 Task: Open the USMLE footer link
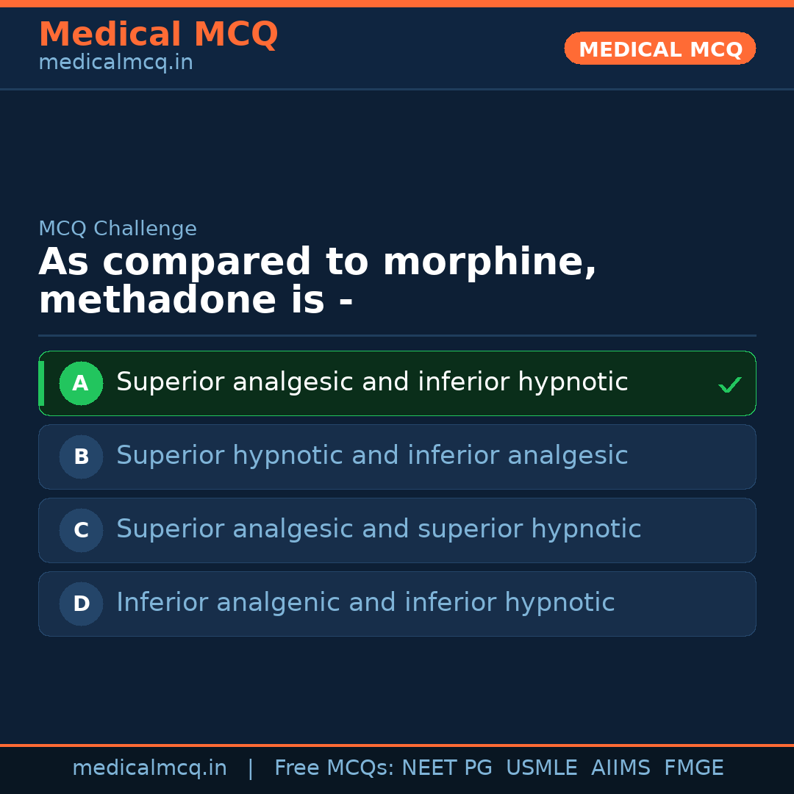542,767
